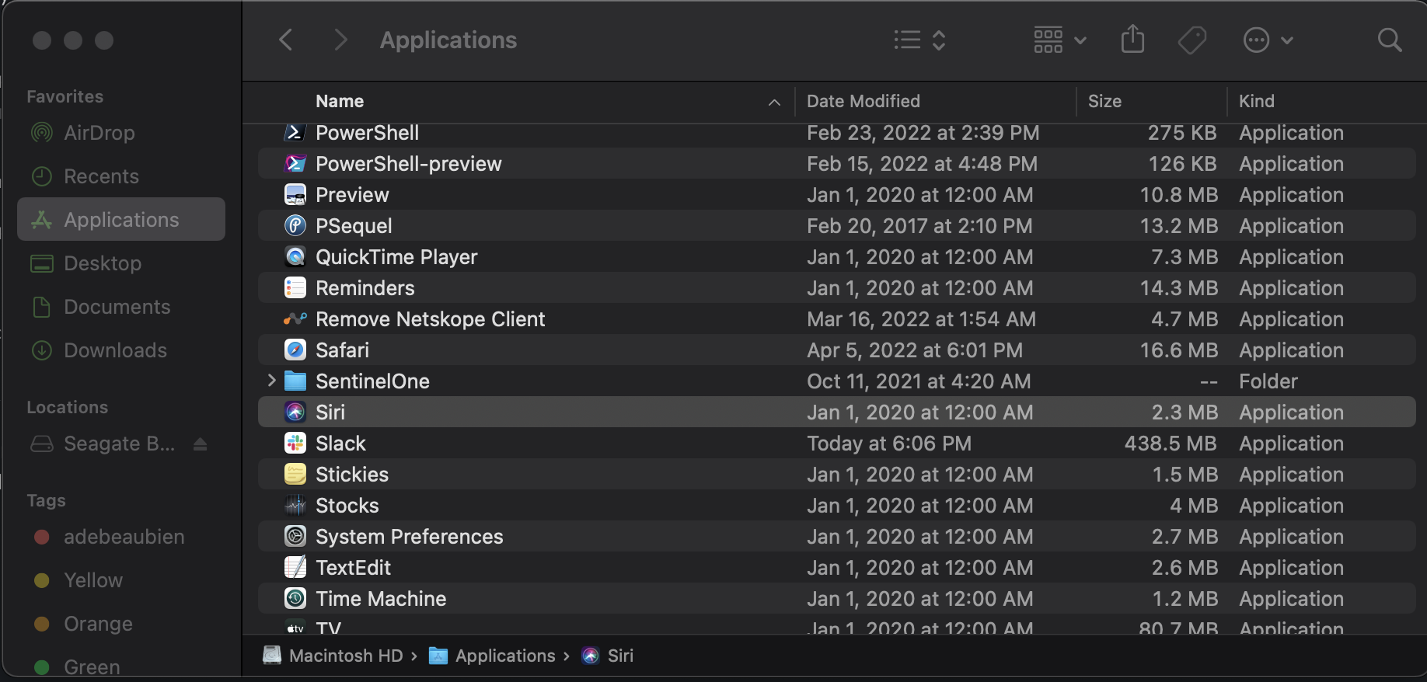Select the PowerShell-preview file name
The height and width of the screenshot is (682, 1427).
[x=409, y=164]
